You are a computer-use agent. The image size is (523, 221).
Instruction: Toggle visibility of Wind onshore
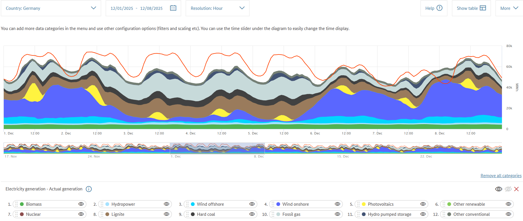click(x=337, y=204)
